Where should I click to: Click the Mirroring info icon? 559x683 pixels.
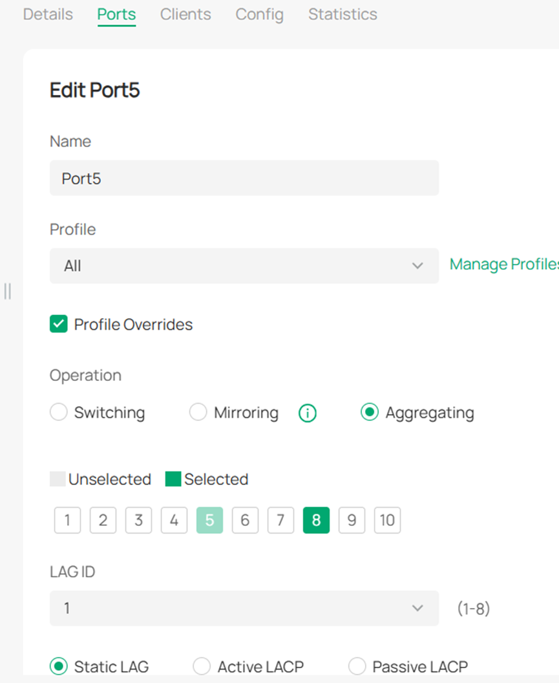308,413
